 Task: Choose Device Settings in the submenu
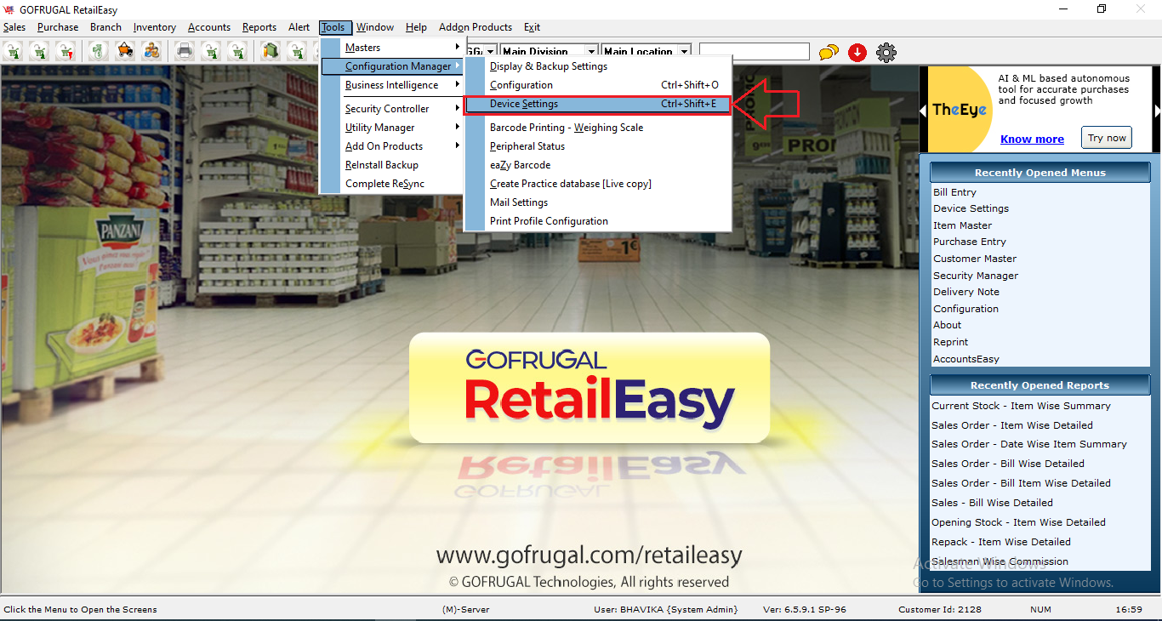point(597,104)
